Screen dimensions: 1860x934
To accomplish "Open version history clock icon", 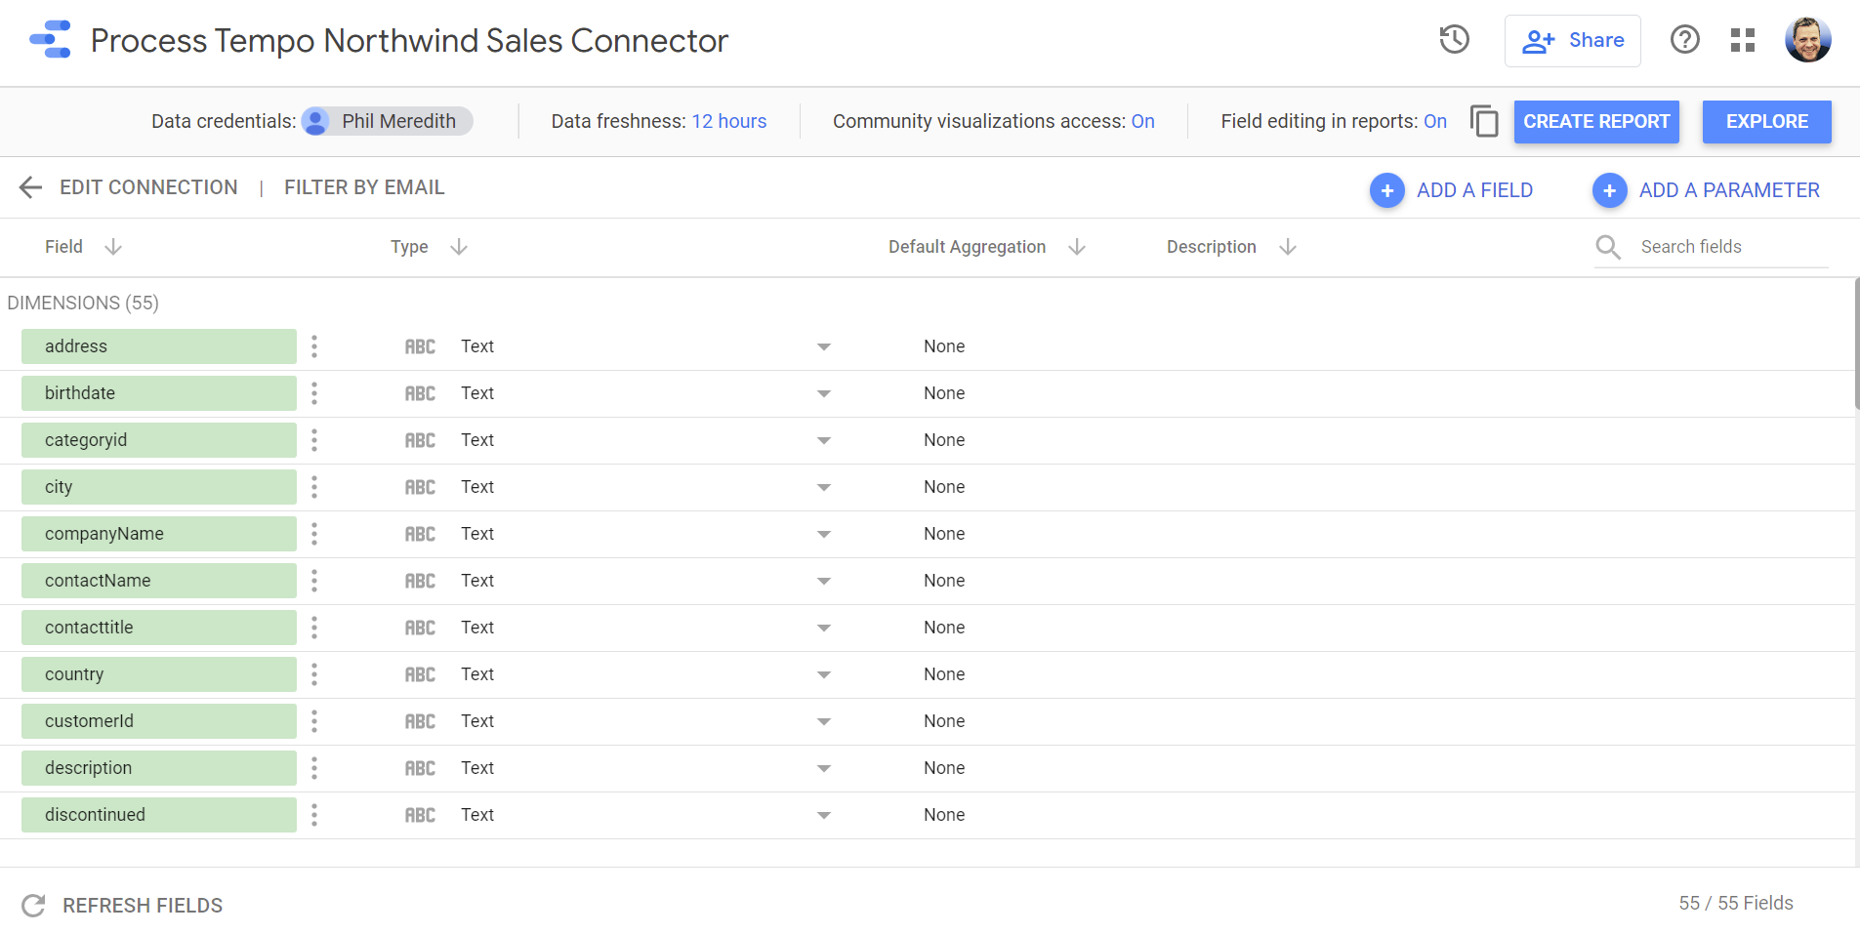I will tap(1454, 40).
